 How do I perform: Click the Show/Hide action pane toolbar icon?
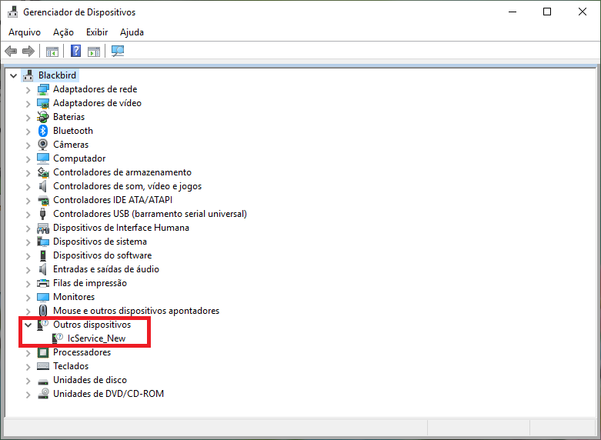pos(94,51)
